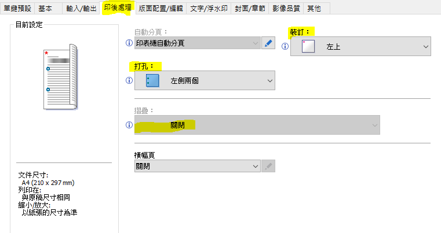This screenshot has width=441, height=233.
Task: Click the info icon beside 打孔 dropdown
Action: (x=129, y=80)
